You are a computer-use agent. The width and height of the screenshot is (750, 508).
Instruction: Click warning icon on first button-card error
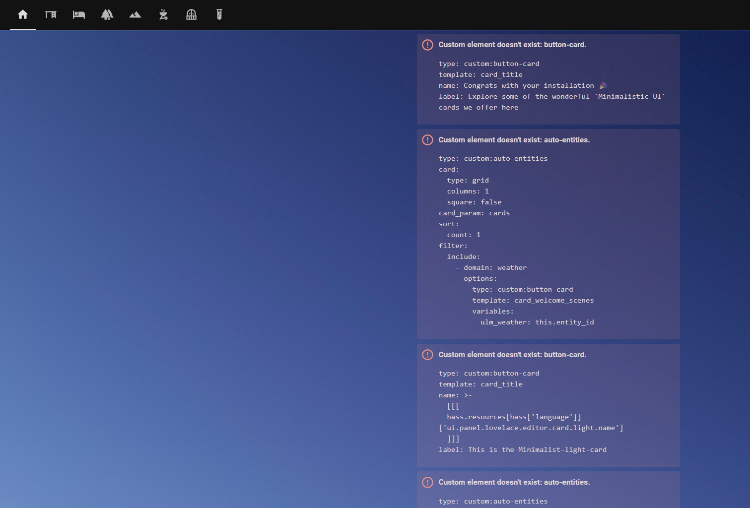click(427, 45)
